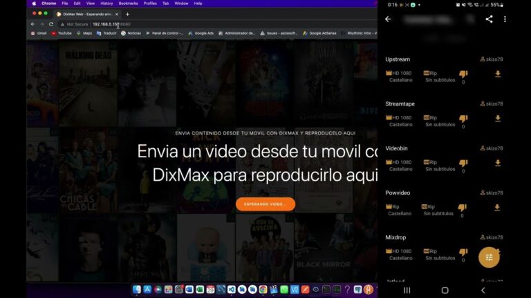Tap the share icon in the phone app header

(x=489, y=19)
